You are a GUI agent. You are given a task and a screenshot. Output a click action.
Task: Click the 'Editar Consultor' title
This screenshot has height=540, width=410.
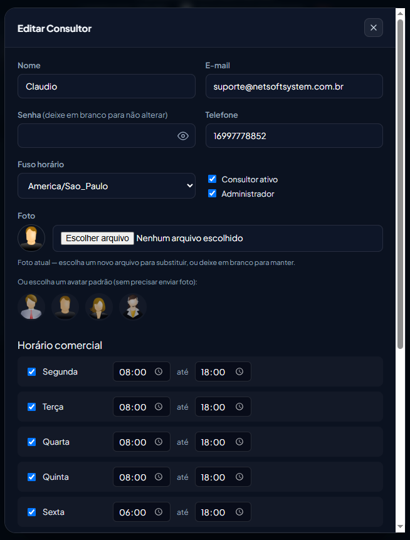tap(55, 29)
